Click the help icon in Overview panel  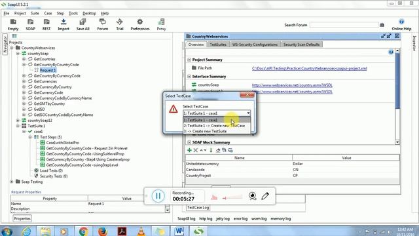pyautogui.click(x=391, y=52)
